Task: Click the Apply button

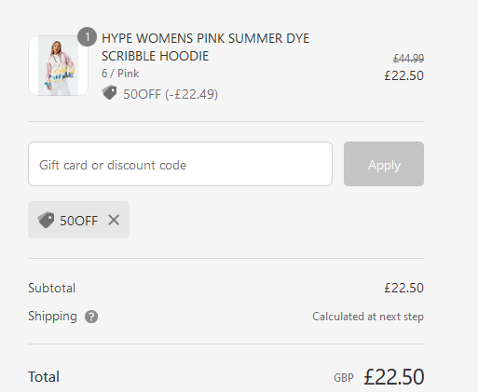Action: (x=384, y=164)
